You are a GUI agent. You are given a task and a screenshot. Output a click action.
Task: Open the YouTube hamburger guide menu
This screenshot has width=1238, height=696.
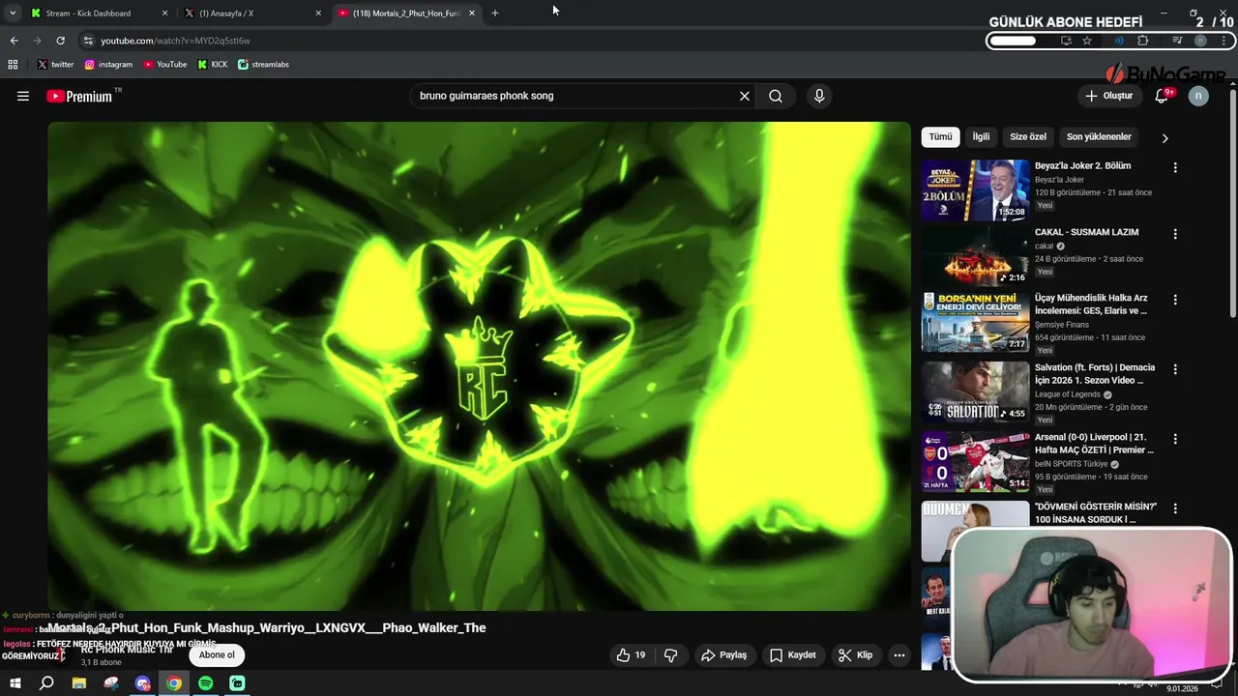23,96
